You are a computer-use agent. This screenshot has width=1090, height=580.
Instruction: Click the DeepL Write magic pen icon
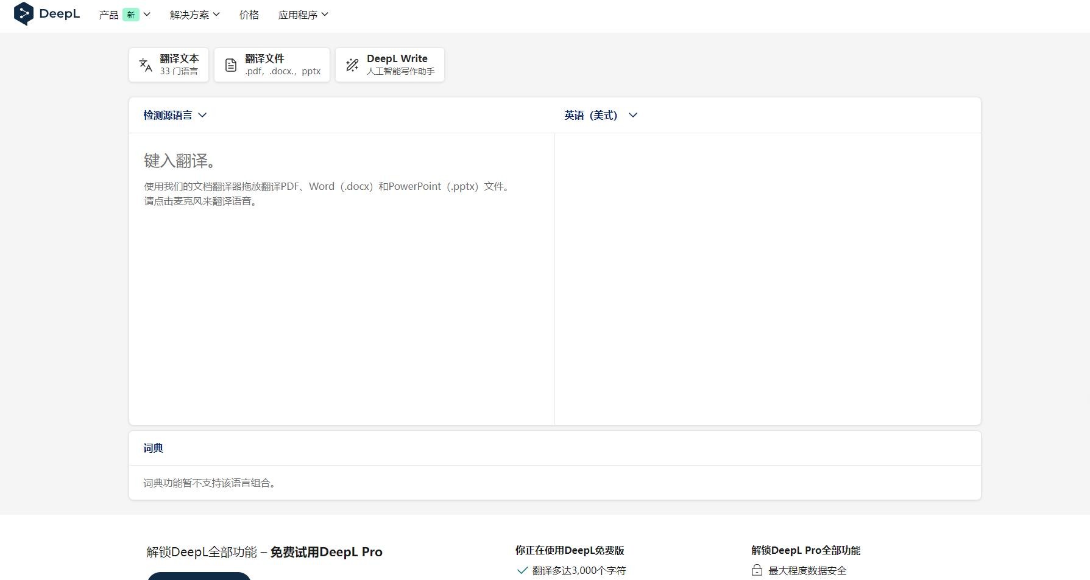click(352, 65)
